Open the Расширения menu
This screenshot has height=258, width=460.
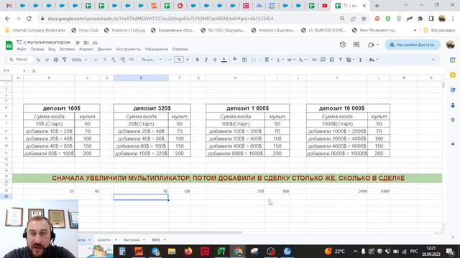point(157,49)
